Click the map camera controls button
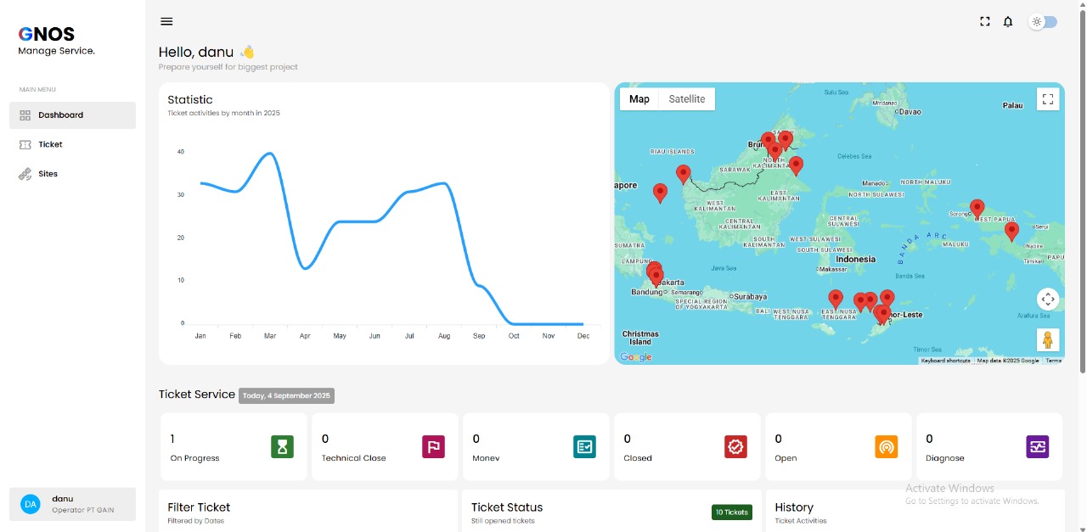1087x532 pixels. (x=1048, y=299)
